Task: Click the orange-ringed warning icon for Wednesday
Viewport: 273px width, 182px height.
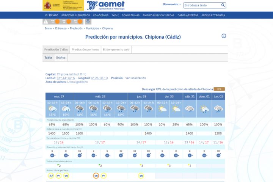Action: click(x=96, y=176)
